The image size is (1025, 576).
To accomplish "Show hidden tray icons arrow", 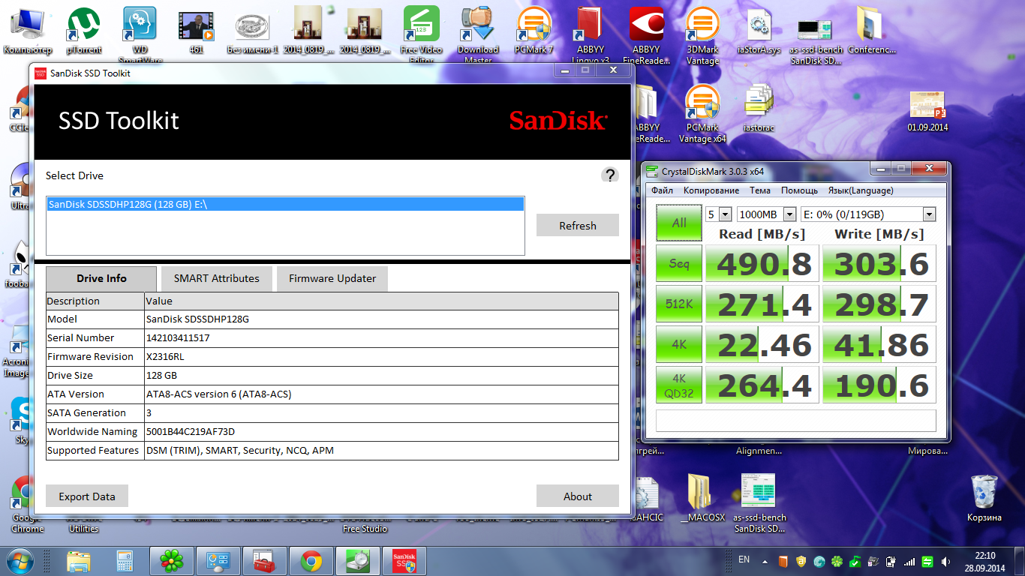I will pos(765,561).
